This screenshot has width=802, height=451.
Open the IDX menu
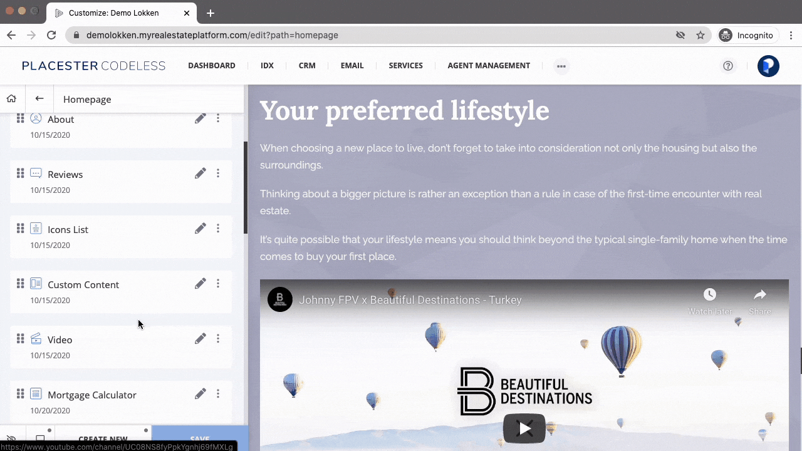tap(267, 66)
